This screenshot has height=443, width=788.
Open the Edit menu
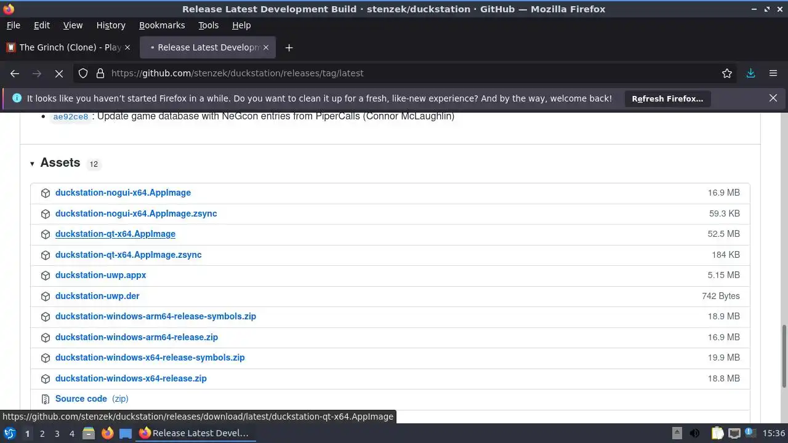[x=42, y=25]
